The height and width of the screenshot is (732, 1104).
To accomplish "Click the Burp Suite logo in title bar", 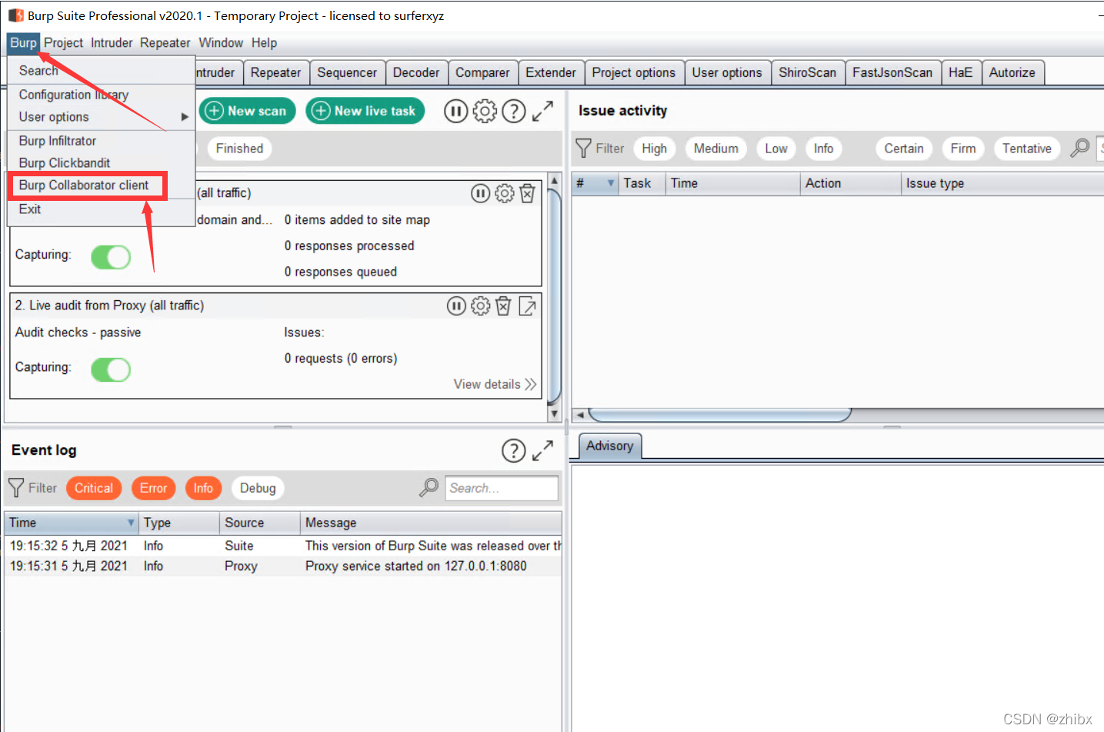I will point(16,15).
